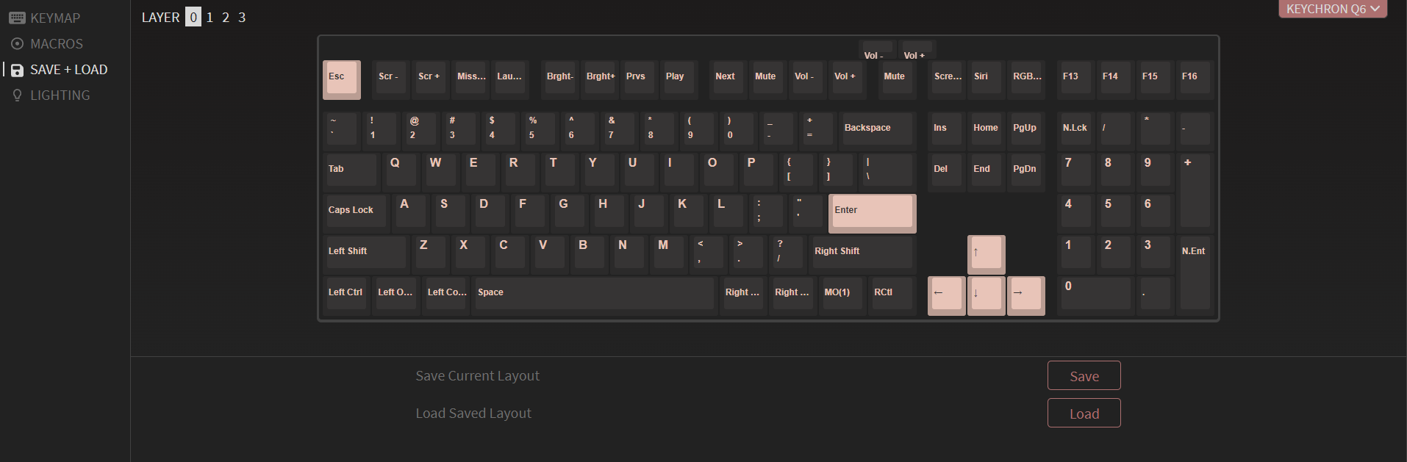The width and height of the screenshot is (1407, 462).
Task: Select the Lighting section with bulb icon
Action: pos(51,95)
